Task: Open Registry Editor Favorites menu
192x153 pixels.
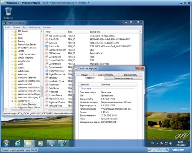Action: tap(35, 27)
